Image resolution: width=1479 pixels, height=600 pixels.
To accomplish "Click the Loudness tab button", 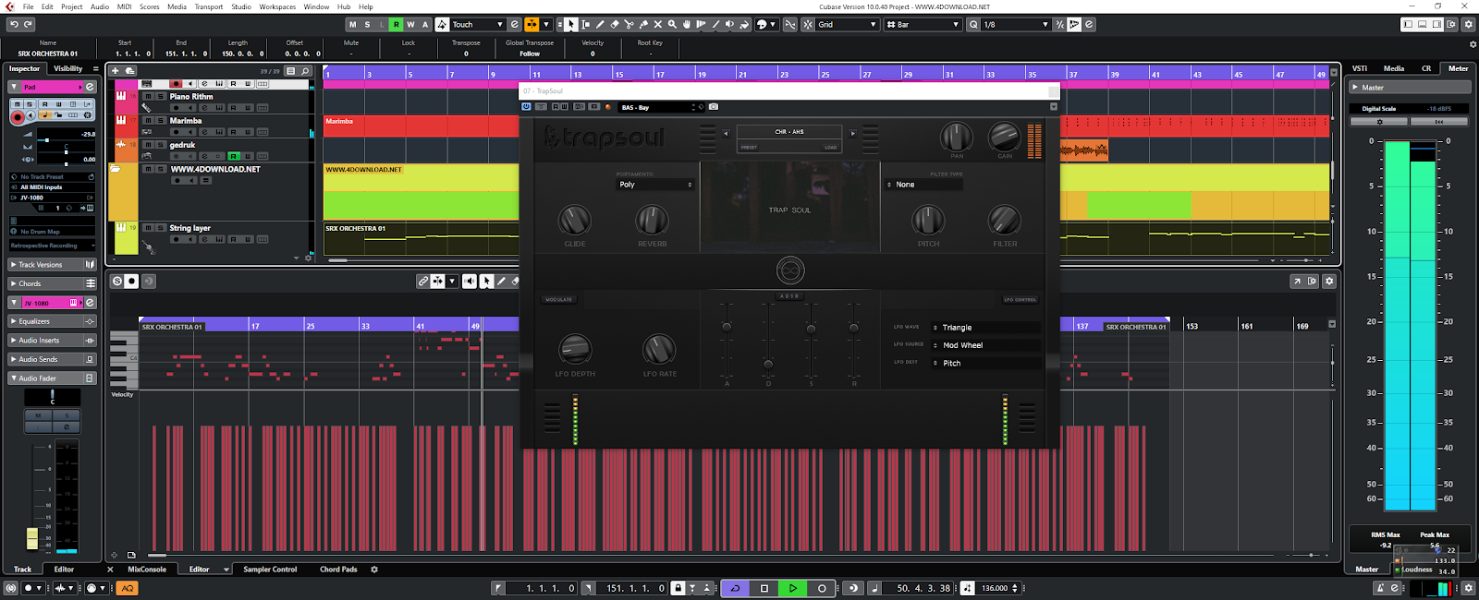I will click(1416, 570).
